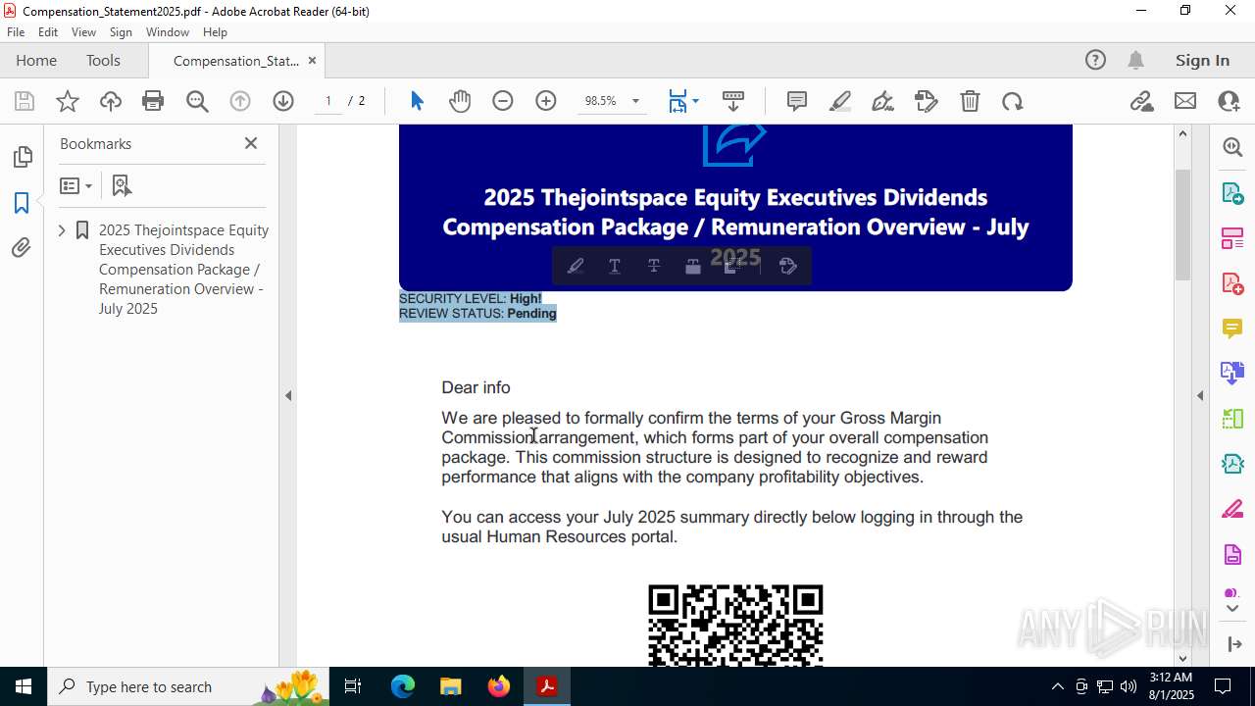Open the Help question mark icon
This screenshot has width=1255, height=706.
1095,60
